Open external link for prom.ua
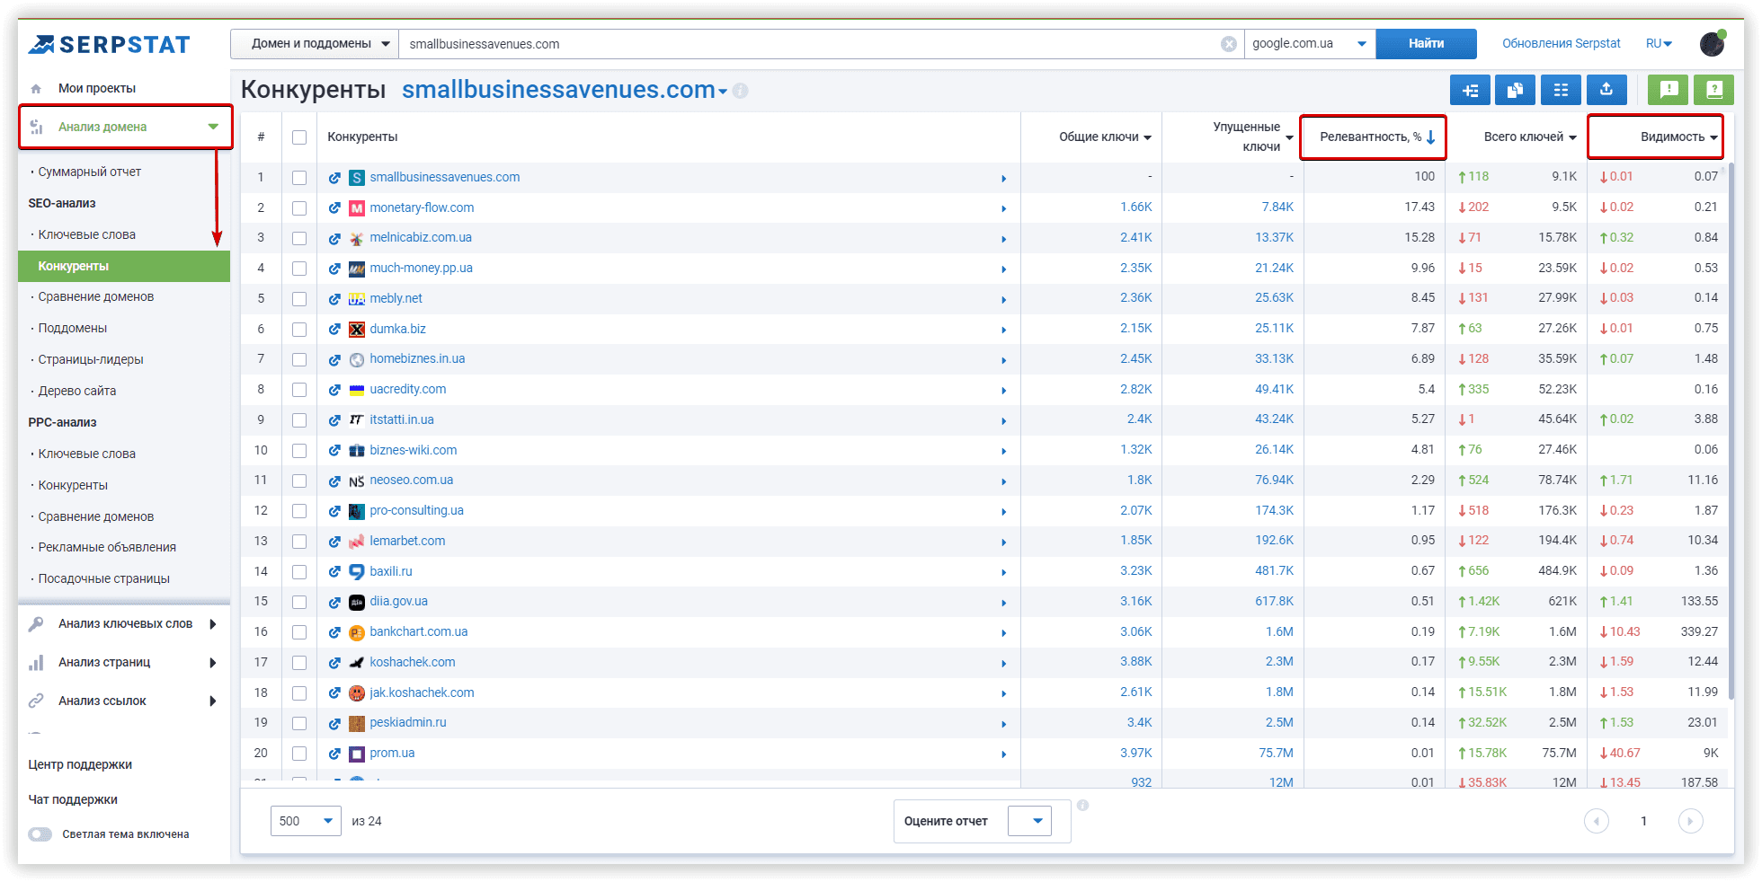 click(x=334, y=754)
